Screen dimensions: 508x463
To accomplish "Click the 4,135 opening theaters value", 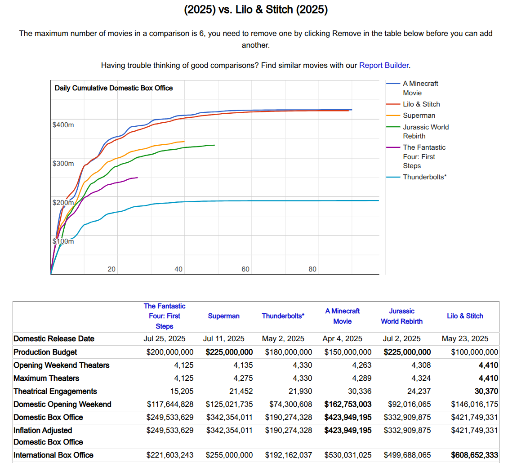I will 243,365.
